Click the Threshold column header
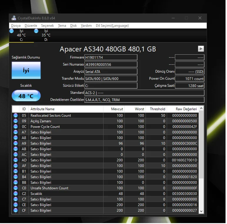227x224 pixels. 156,109
